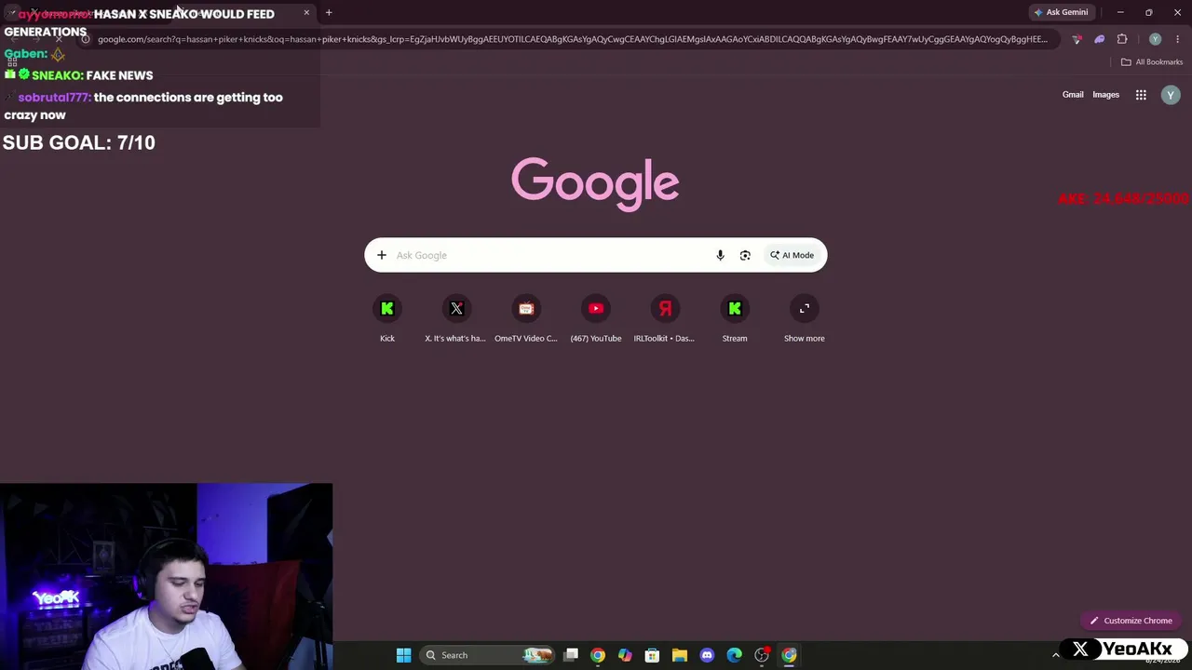This screenshot has height=670, width=1192.
Task: Click the purple extension icon in toolbar
Action: (1100, 39)
